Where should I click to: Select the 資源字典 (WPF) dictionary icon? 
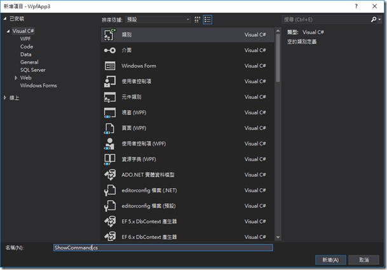coord(109,159)
